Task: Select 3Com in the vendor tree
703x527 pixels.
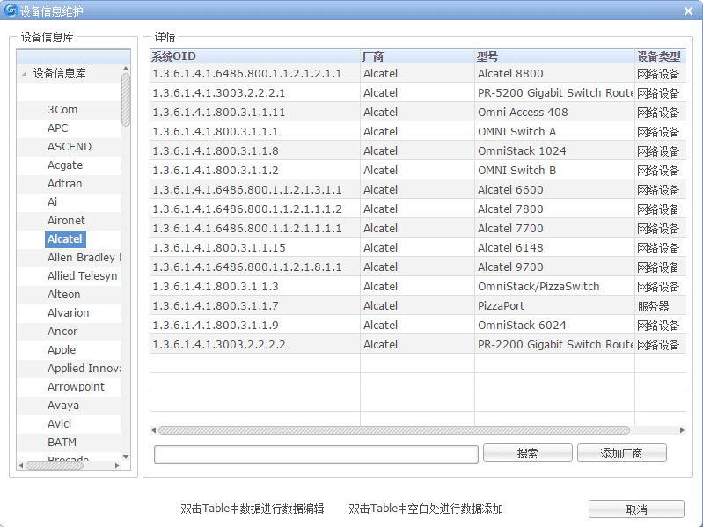Action: tap(62, 110)
